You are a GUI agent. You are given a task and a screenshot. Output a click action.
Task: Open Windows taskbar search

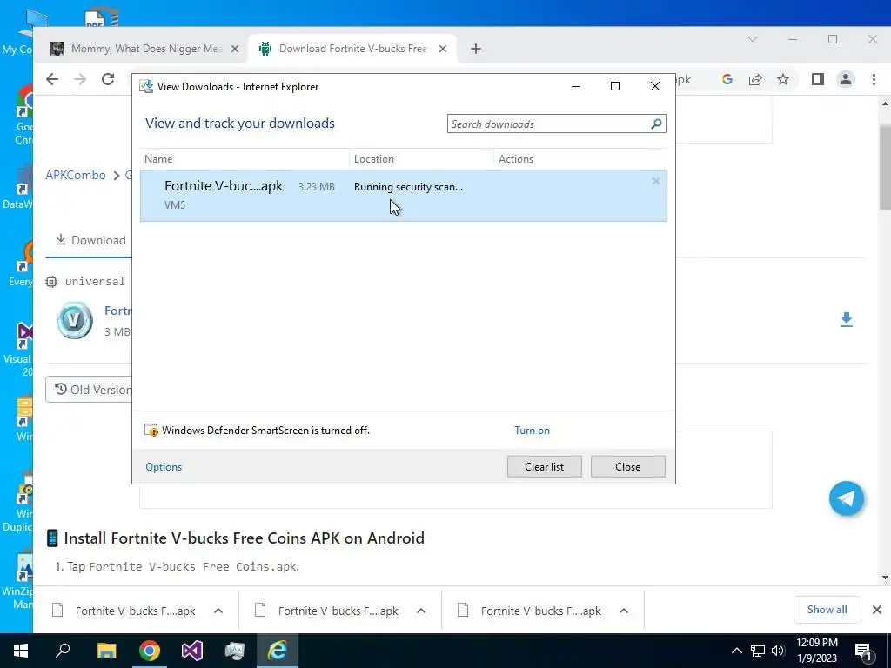(63, 651)
